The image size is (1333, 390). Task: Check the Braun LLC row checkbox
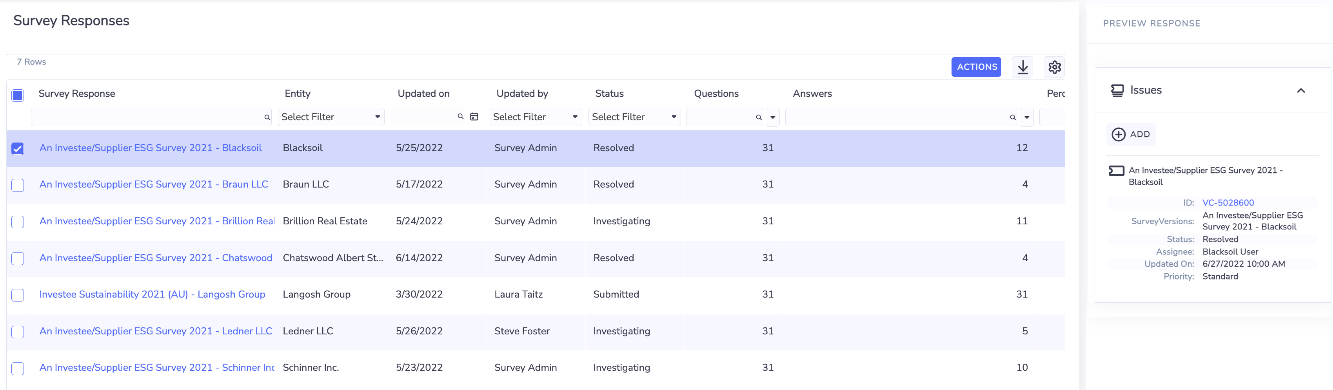point(18,185)
